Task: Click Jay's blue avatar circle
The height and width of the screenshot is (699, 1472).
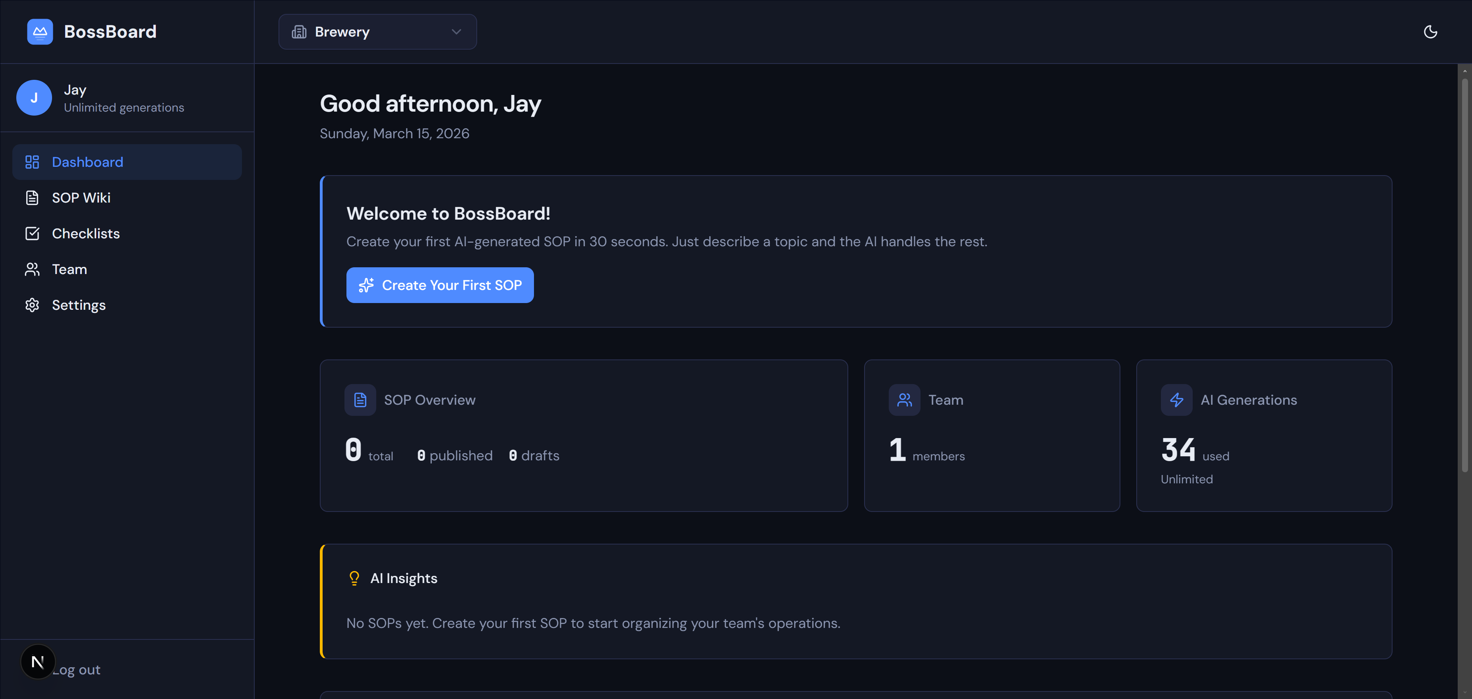Action: pyautogui.click(x=34, y=98)
